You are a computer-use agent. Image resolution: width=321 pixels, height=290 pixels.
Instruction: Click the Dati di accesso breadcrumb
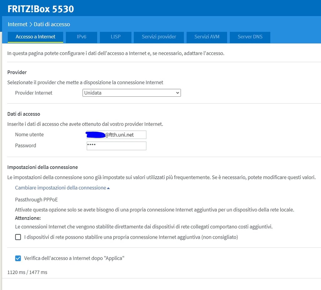tap(52, 24)
